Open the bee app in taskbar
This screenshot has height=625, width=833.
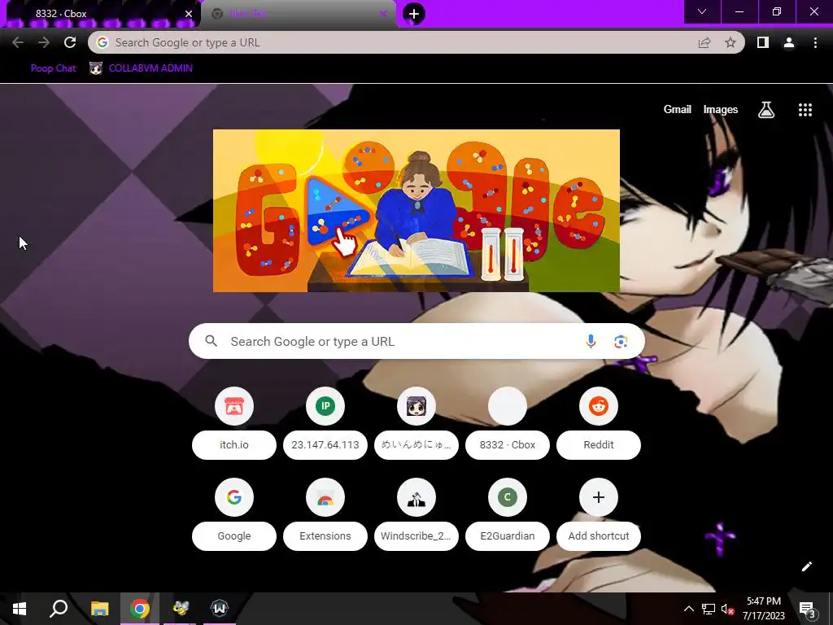180,609
